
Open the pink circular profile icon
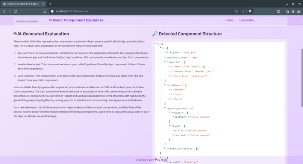[293, 11]
